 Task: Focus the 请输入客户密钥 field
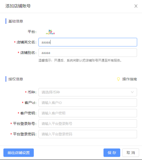(88, 113)
